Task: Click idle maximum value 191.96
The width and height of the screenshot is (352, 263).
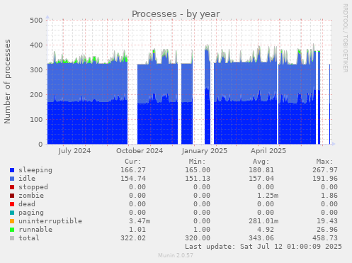Action: tap(325, 179)
